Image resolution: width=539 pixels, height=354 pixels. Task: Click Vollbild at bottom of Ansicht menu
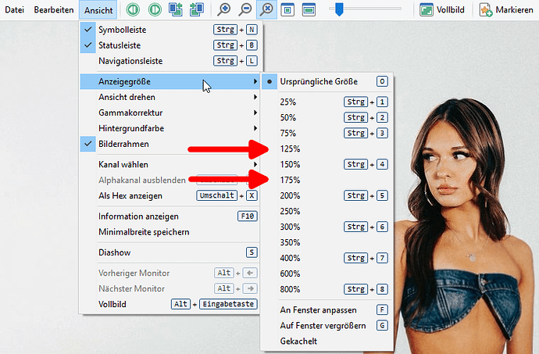(x=170, y=304)
